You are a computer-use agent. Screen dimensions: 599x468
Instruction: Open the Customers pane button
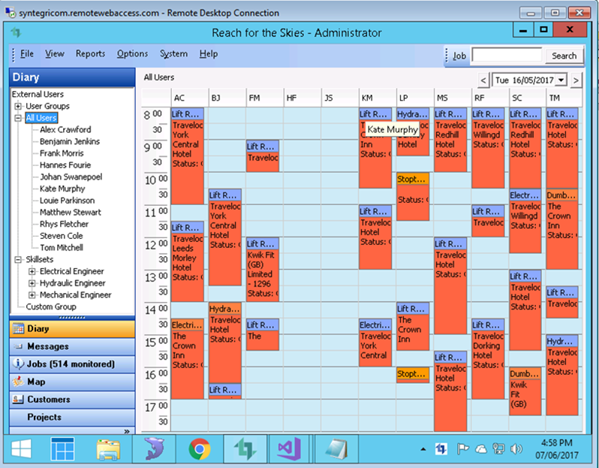pos(72,399)
